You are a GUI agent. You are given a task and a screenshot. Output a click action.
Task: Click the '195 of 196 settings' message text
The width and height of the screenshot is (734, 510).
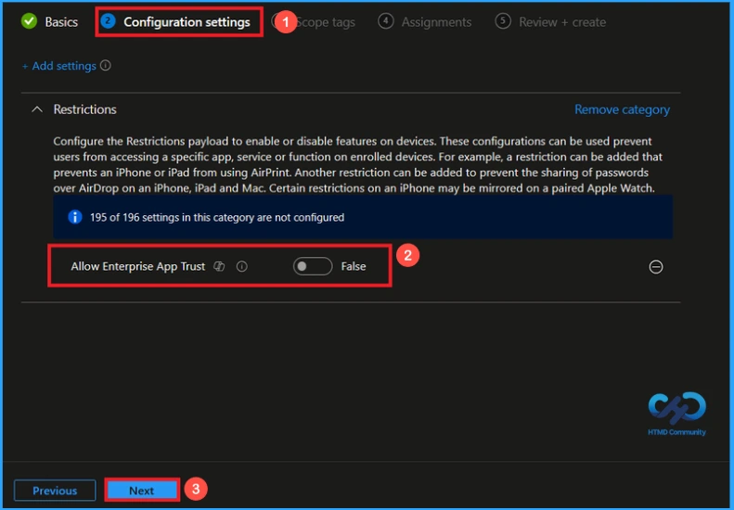tap(217, 218)
